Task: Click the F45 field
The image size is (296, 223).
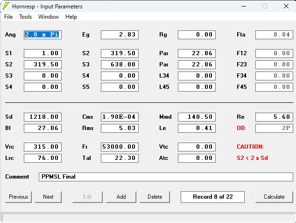Action: click(275, 87)
